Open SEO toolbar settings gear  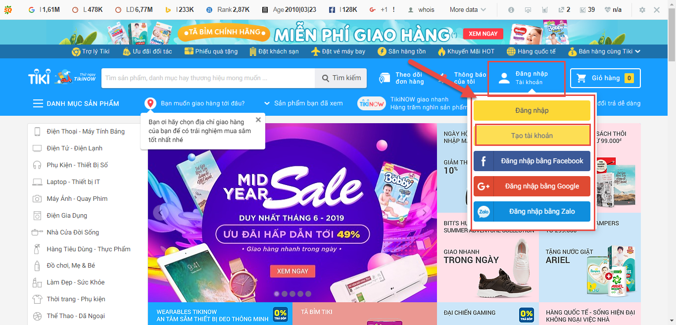[642, 10]
